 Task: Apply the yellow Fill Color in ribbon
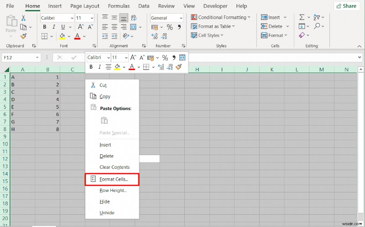coord(62,36)
